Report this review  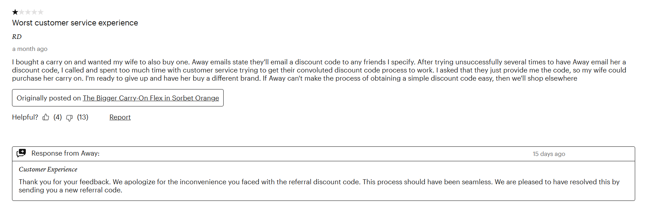[x=120, y=117]
